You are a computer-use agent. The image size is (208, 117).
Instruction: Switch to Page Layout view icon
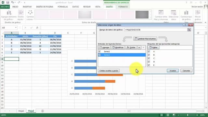click(168, 115)
